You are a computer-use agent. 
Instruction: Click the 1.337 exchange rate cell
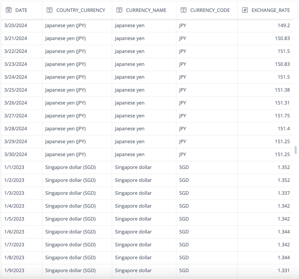(283, 193)
